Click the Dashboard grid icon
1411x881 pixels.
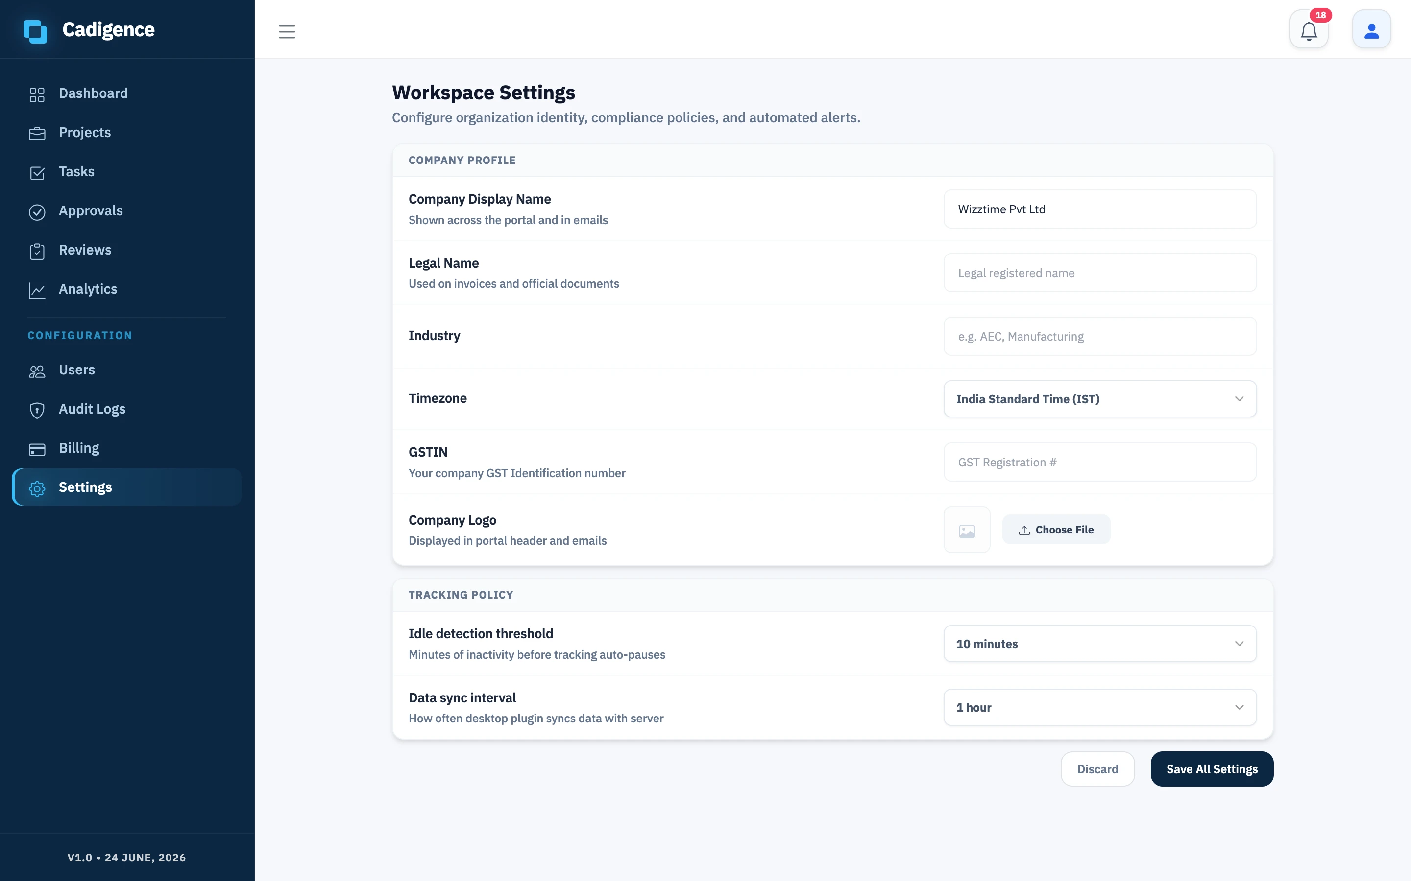click(x=37, y=94)
